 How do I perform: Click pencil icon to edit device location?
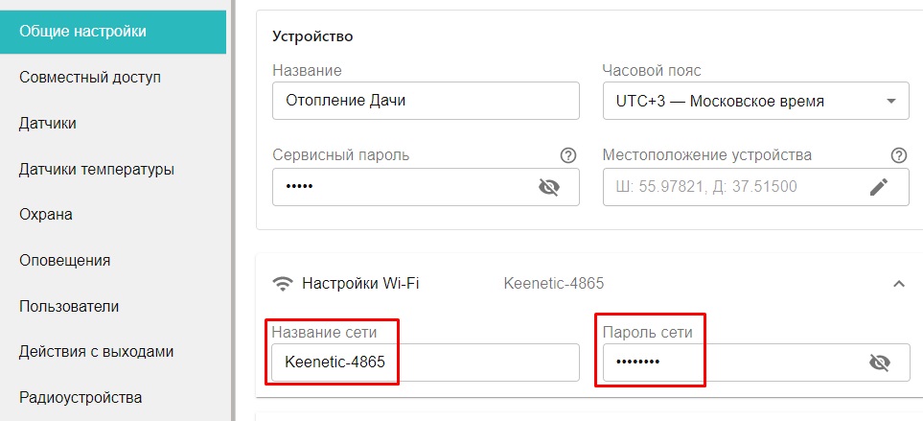879,187
